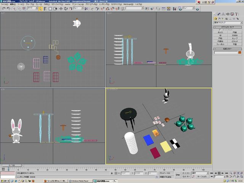The height and width of the screenshot is (183, 244).
Task: Click the X coordinate input field
Action: pos(125,173)
